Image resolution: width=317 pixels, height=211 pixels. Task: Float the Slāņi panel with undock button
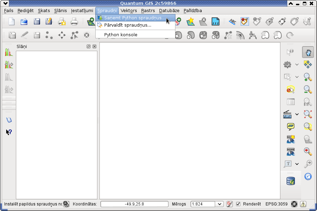point(88,47)
